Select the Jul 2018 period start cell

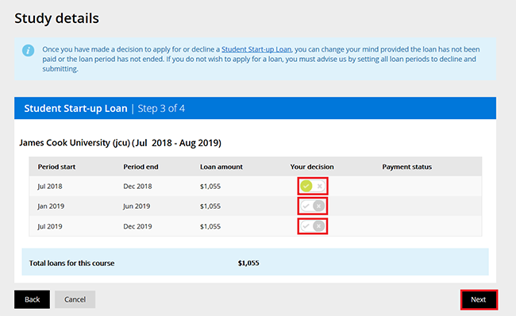[50, 187]
